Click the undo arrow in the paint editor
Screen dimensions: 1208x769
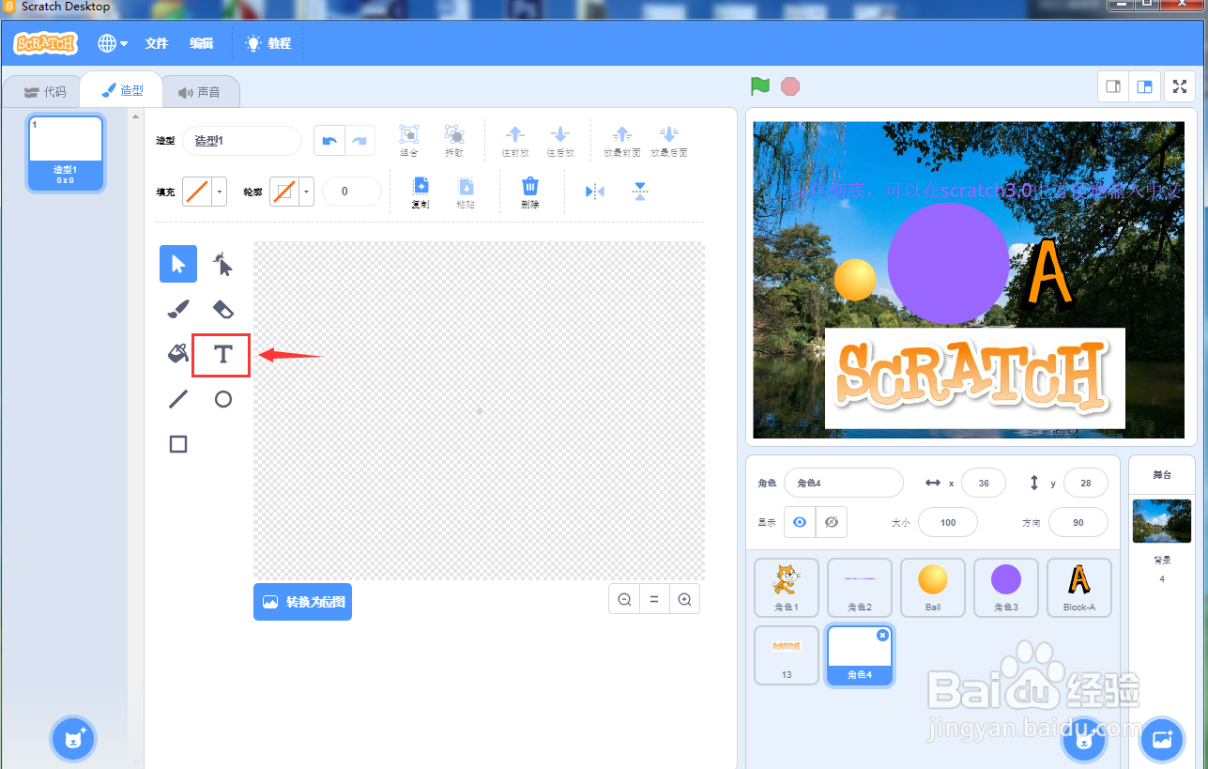(x=329, y=139)
